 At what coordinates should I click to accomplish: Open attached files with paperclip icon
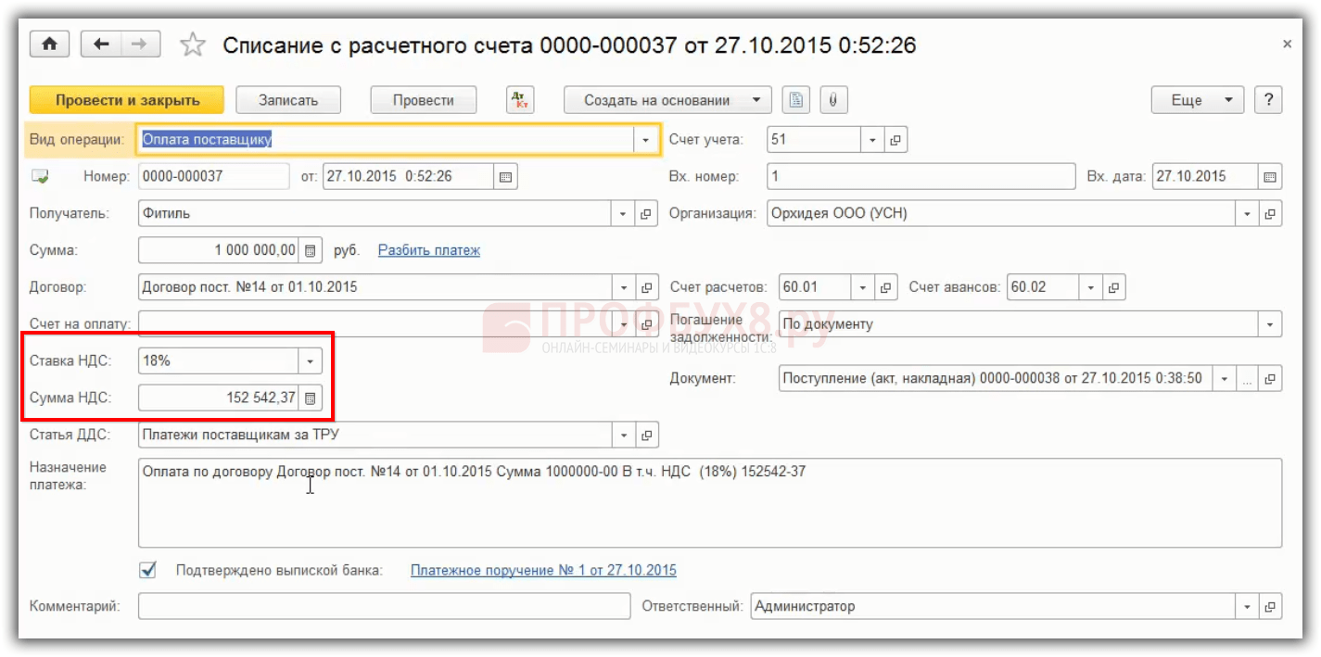(832, 100)
